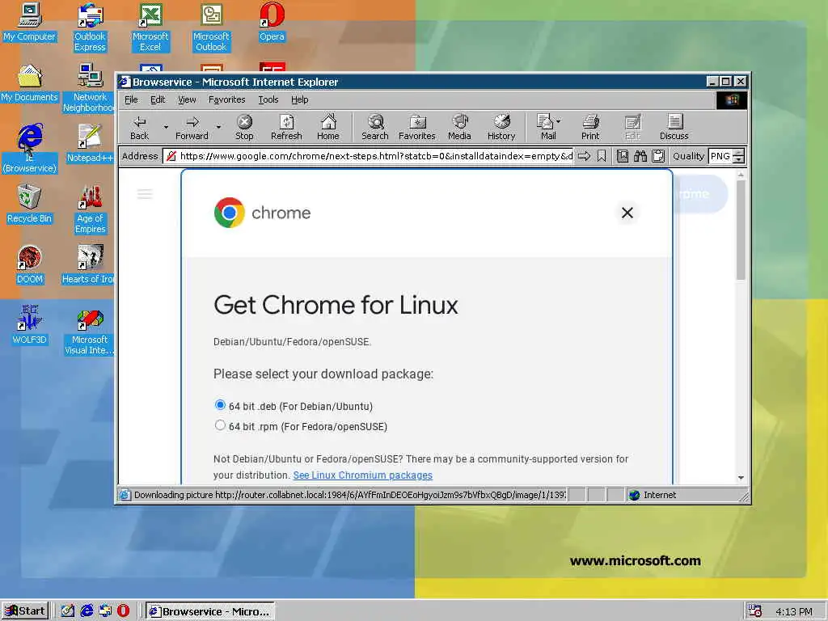This screenshot has height=621, width=828.
Task: Open the Search pane
Action: point(375,127)
